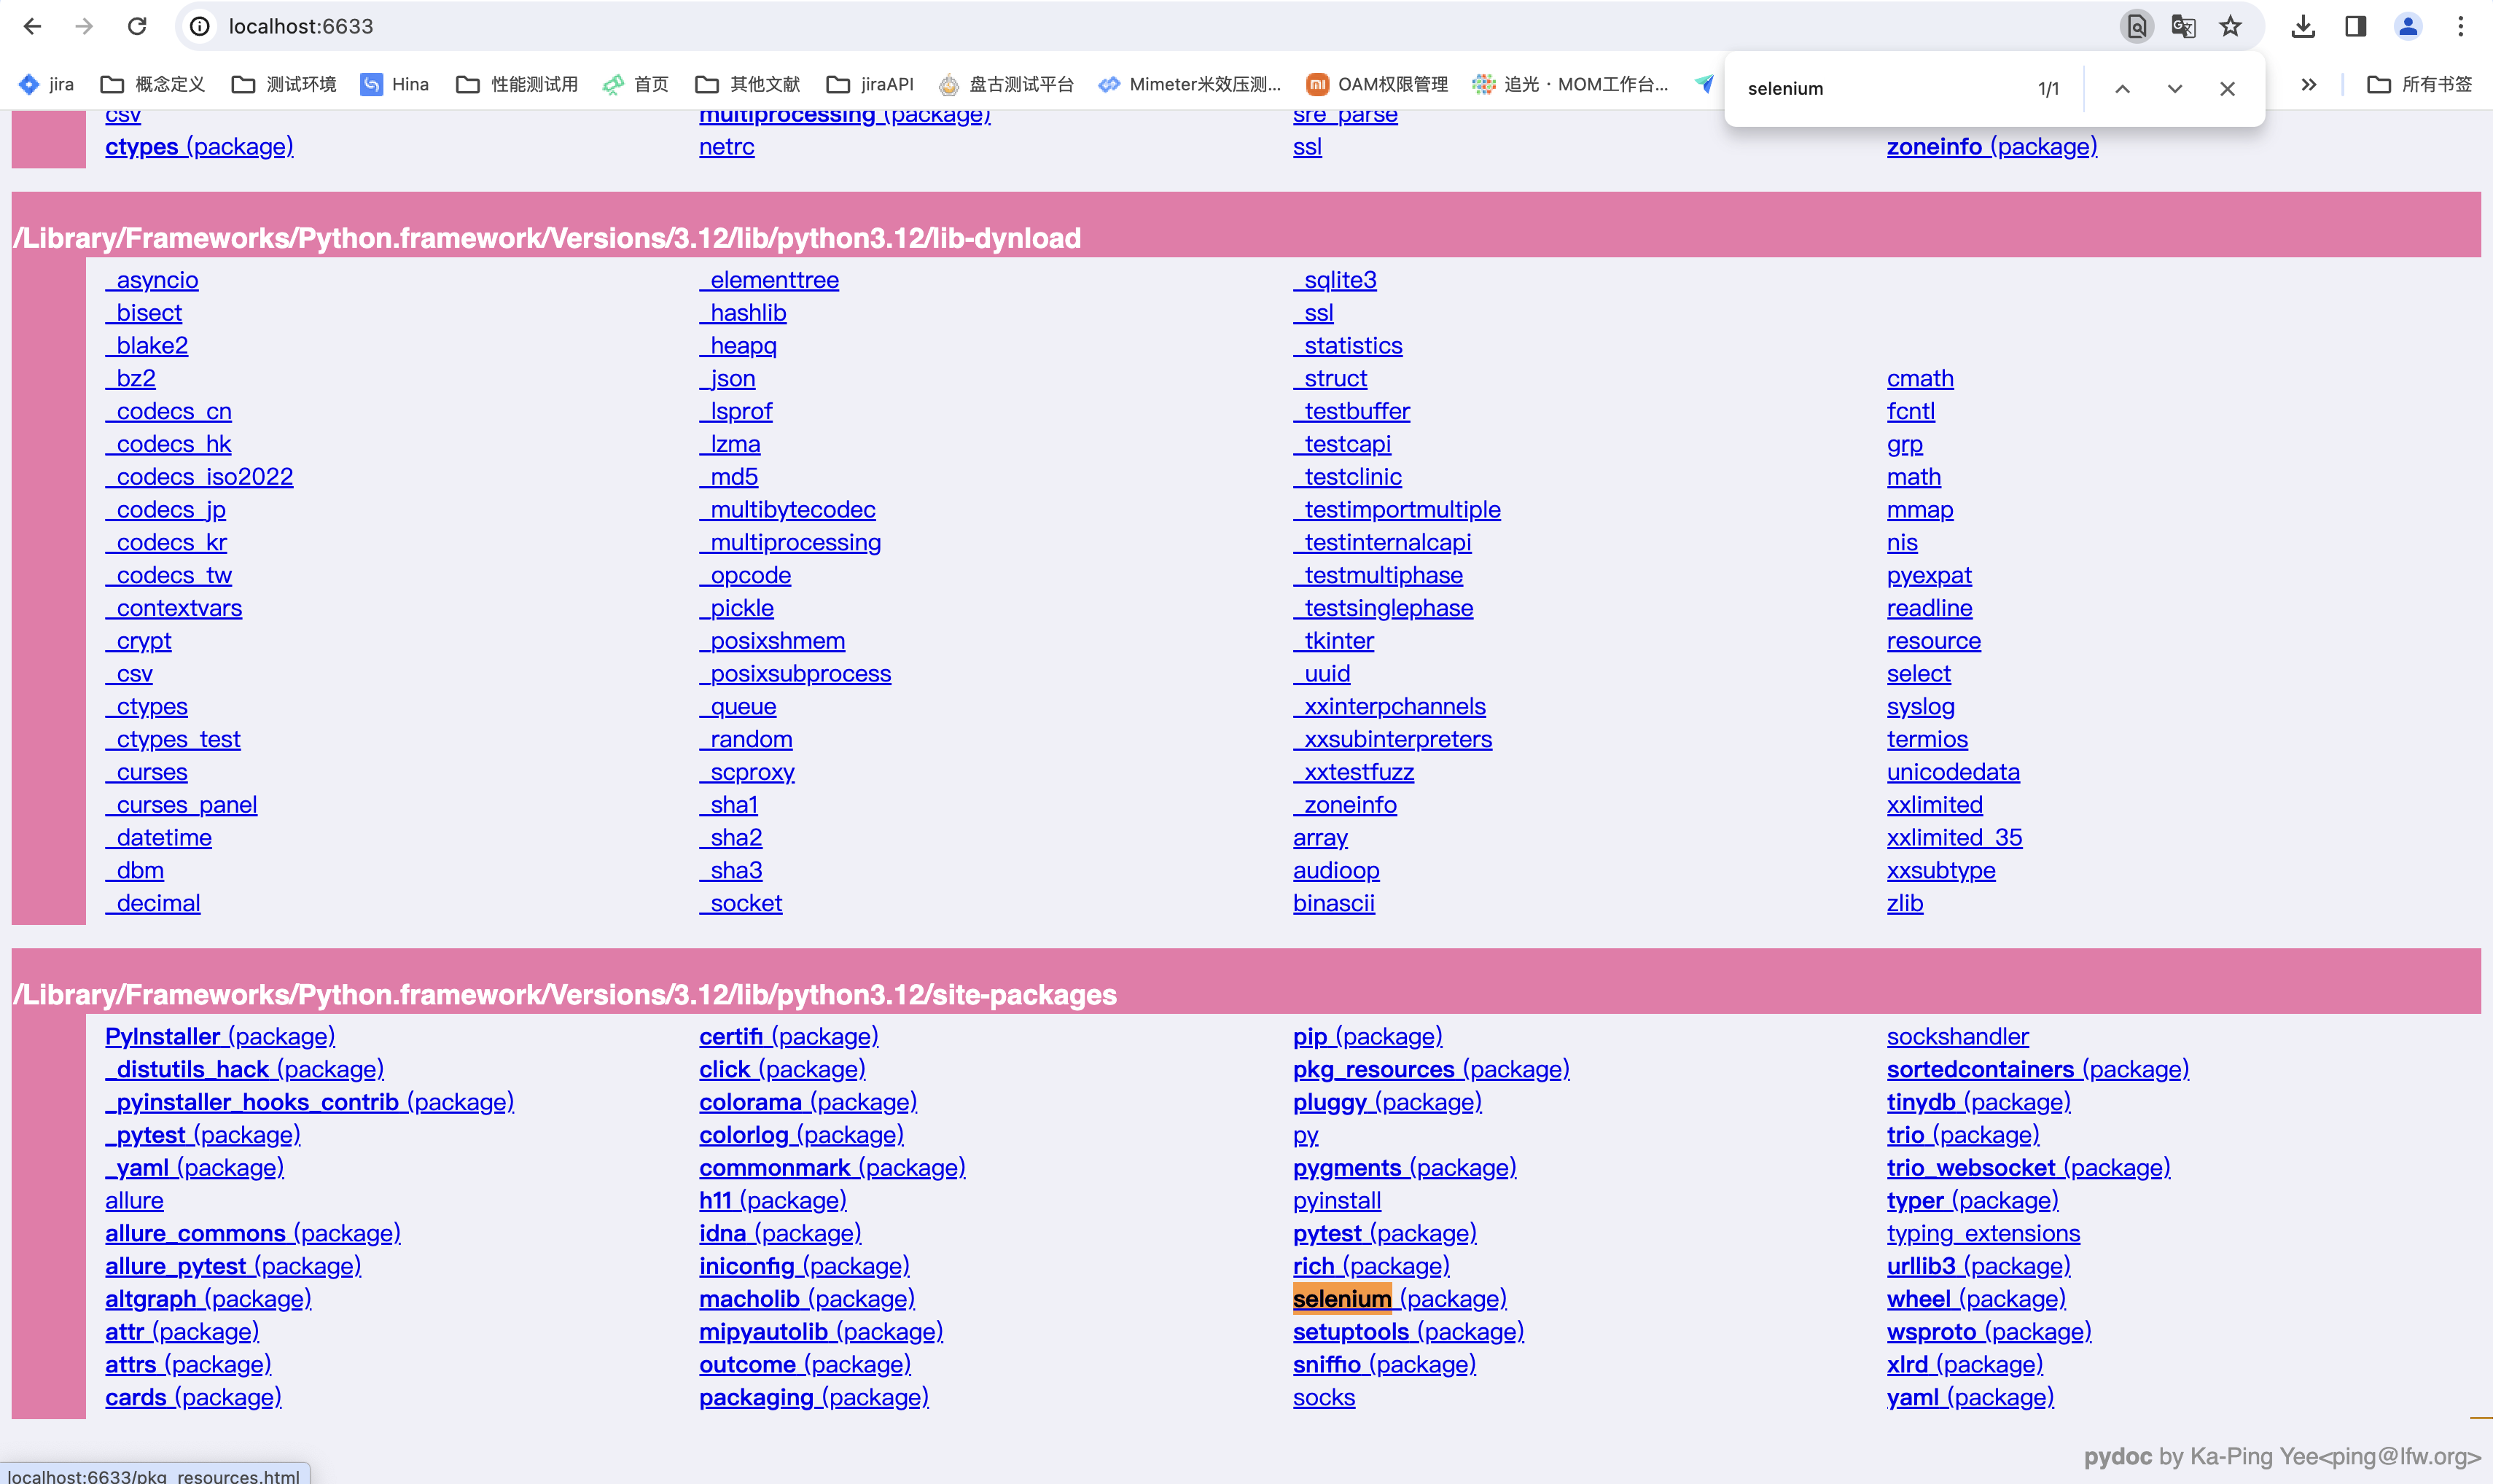The width and height of the screenshot is (2493, 1484).
Task: Open the binascii module link
Action: [x=1334, y=903]
